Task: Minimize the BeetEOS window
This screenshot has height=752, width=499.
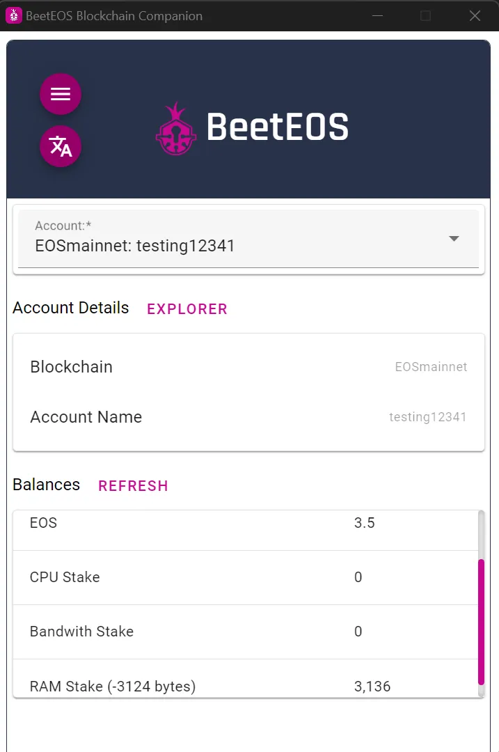Action: point(378,16)
